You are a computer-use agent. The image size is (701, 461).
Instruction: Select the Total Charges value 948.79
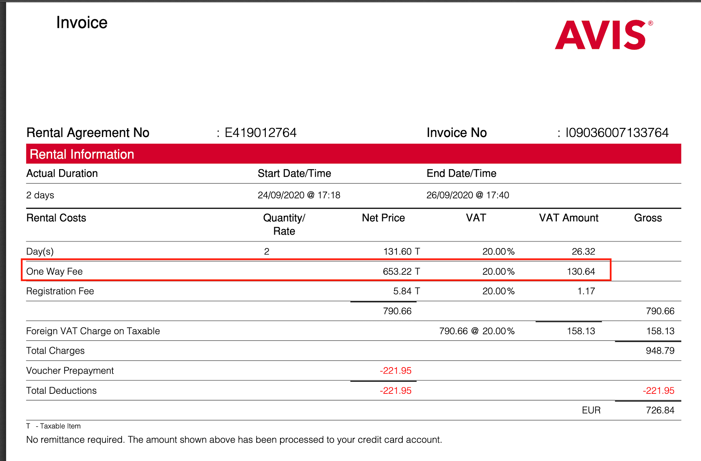click(x=660, y=351)
